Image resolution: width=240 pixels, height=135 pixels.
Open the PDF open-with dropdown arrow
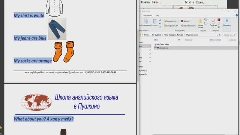(x=221, y=20)
